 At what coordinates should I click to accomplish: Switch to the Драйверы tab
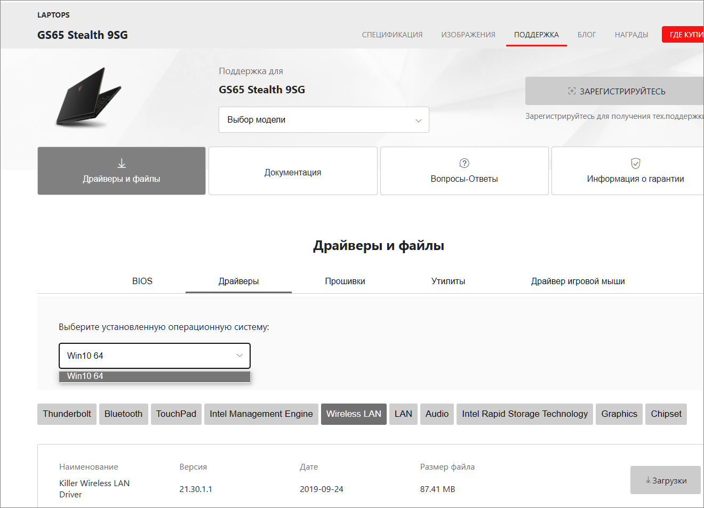click(238, 281)
